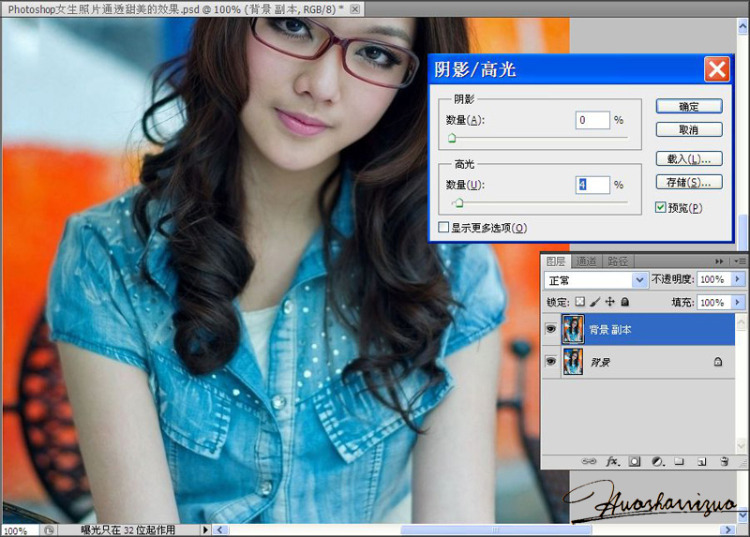The width and height of the screenshot is (750, 537).
Task: Click the 阴影 数量(A) percent input field
Action: point(592,120)
